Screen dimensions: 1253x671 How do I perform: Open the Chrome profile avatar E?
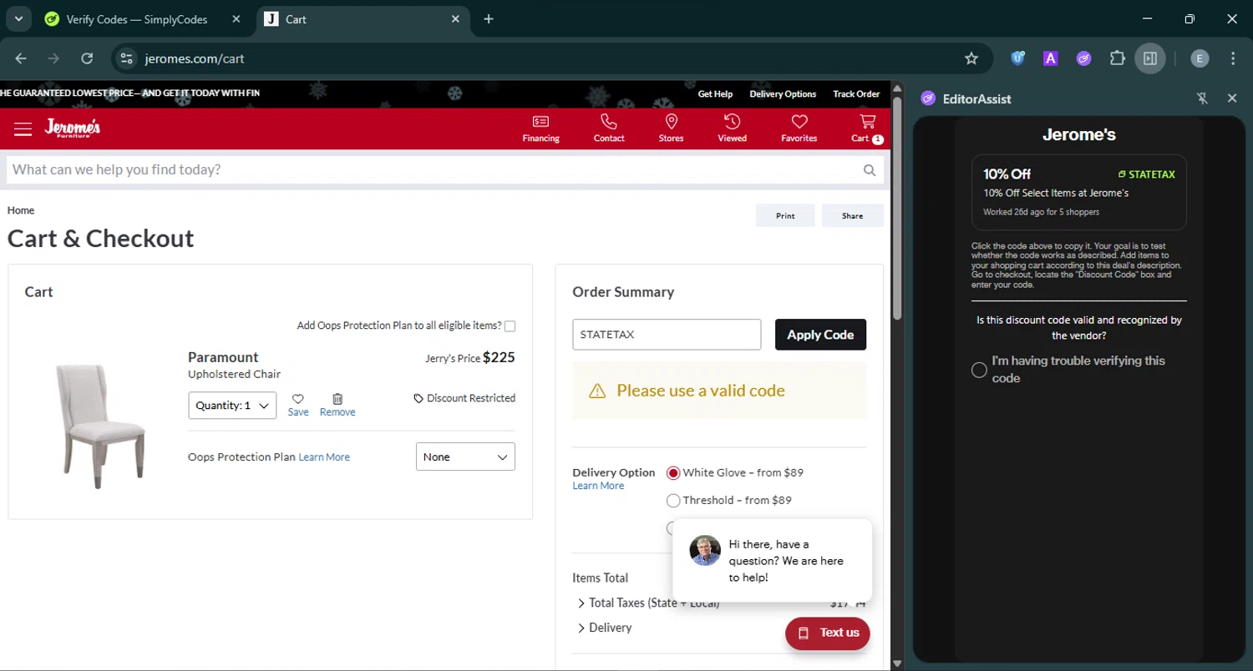(x=1200, y=58)
